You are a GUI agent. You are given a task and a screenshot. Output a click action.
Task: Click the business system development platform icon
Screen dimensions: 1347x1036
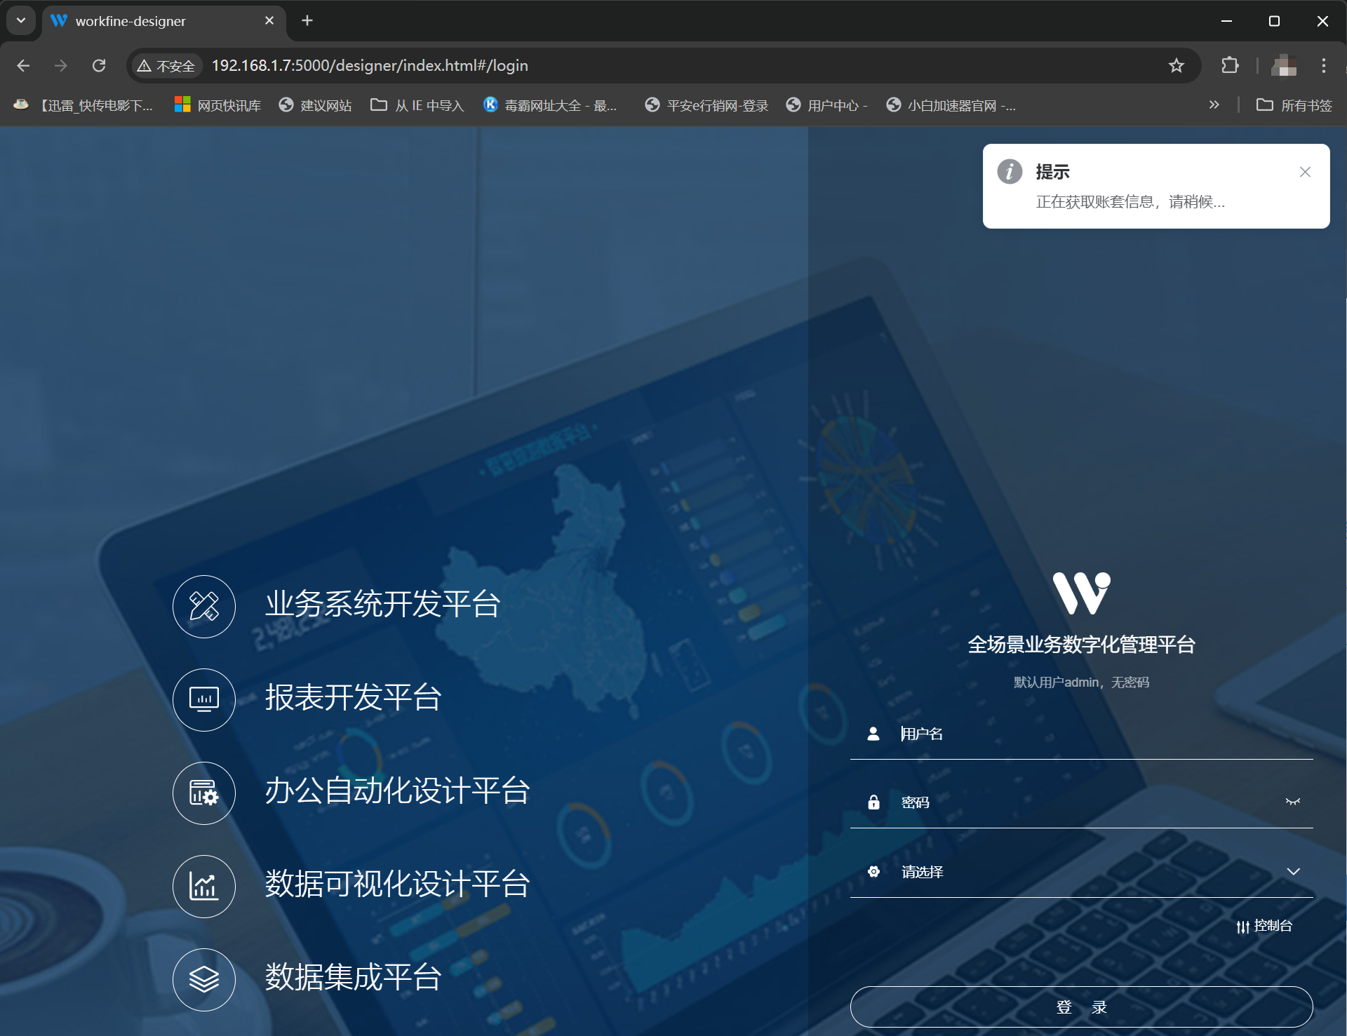203,606
